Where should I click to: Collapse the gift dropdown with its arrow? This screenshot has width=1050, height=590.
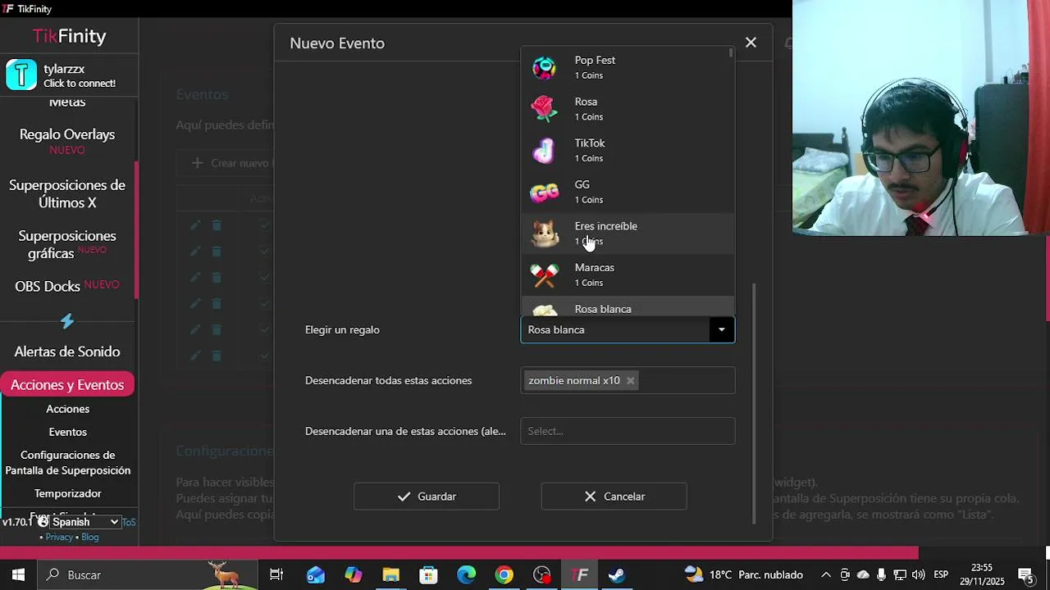pyautogui.click(x=722, y=329)
